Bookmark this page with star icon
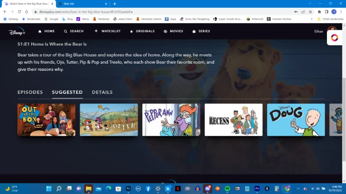 point(310,12)
